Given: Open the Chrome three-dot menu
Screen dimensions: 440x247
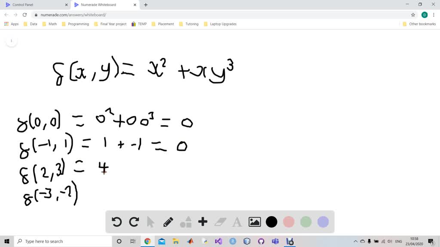Looking at the screenshot, I should coord(434,15).
